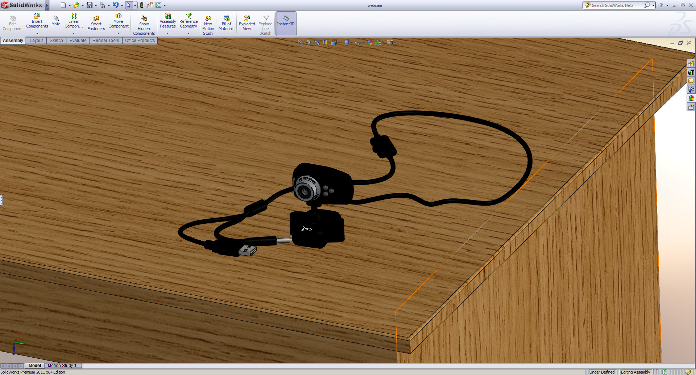696x375 pixels.
Task: Click Insert Components tool
Action: [x=37, y=21]
